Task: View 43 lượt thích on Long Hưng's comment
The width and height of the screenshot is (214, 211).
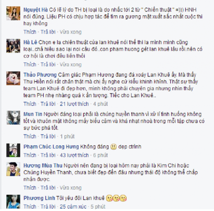Action: coord(74,155)
